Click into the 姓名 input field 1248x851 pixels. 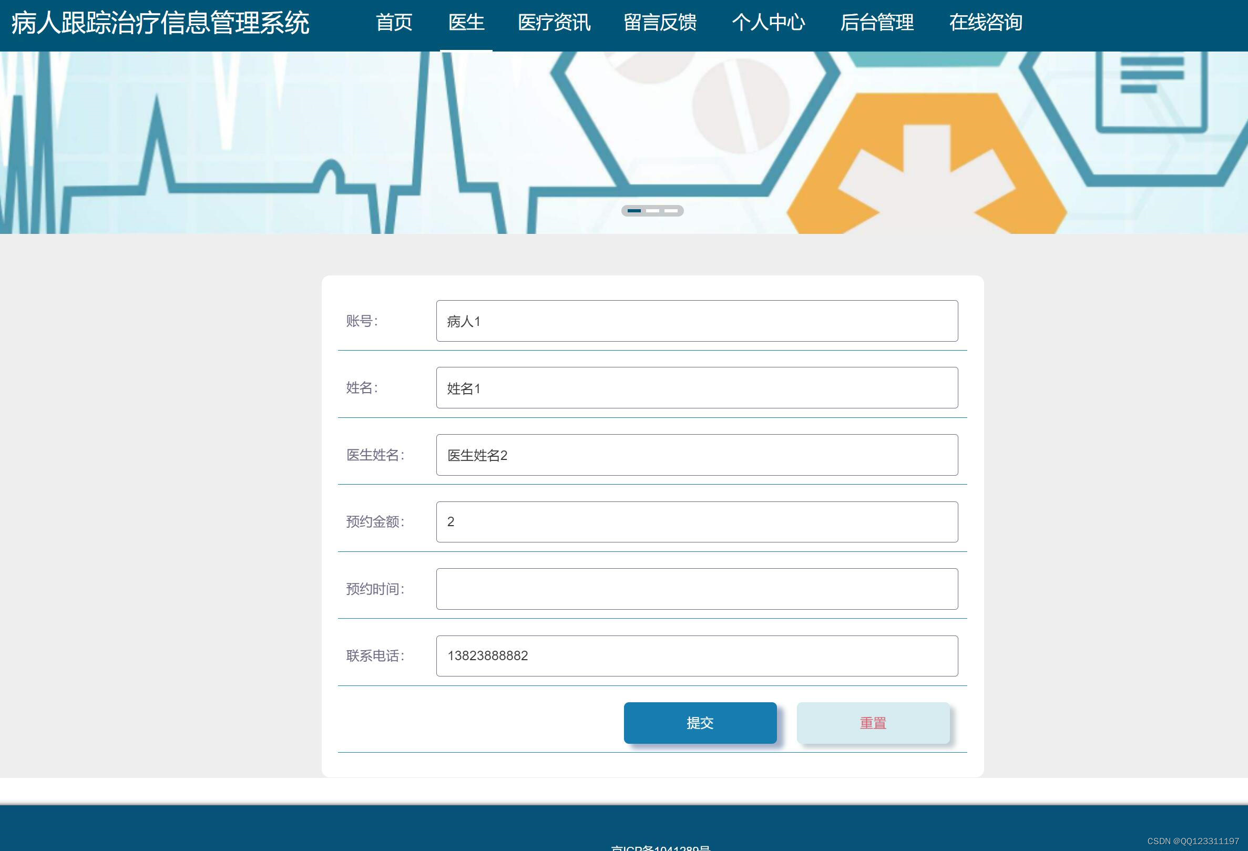tap(697, 387)
